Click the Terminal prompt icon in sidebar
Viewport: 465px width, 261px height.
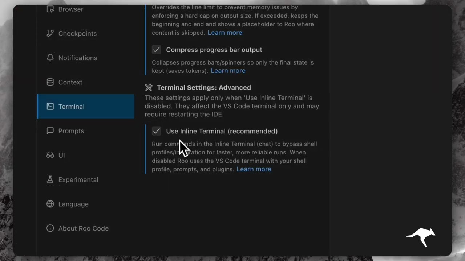click(50, 106)
